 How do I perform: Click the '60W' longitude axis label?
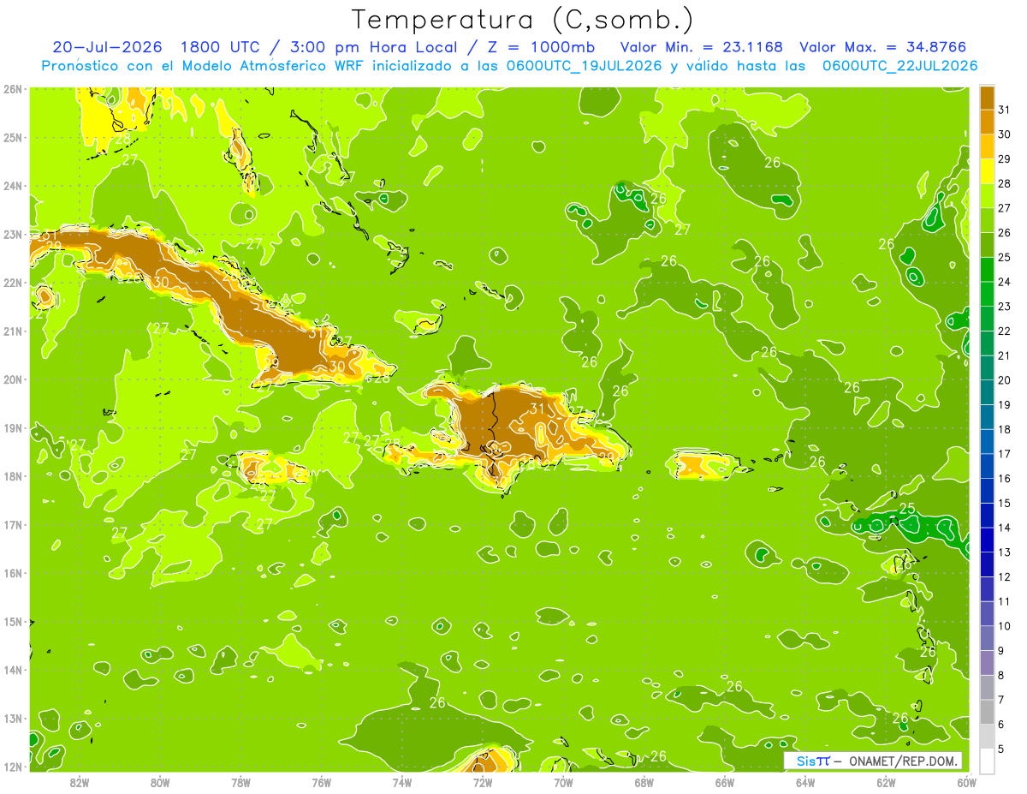[x=966, y=782]
